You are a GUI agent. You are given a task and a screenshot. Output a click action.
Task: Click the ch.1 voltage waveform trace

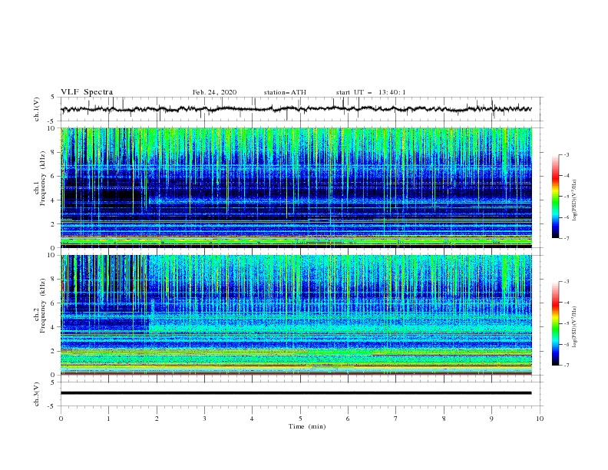(296, 109)
